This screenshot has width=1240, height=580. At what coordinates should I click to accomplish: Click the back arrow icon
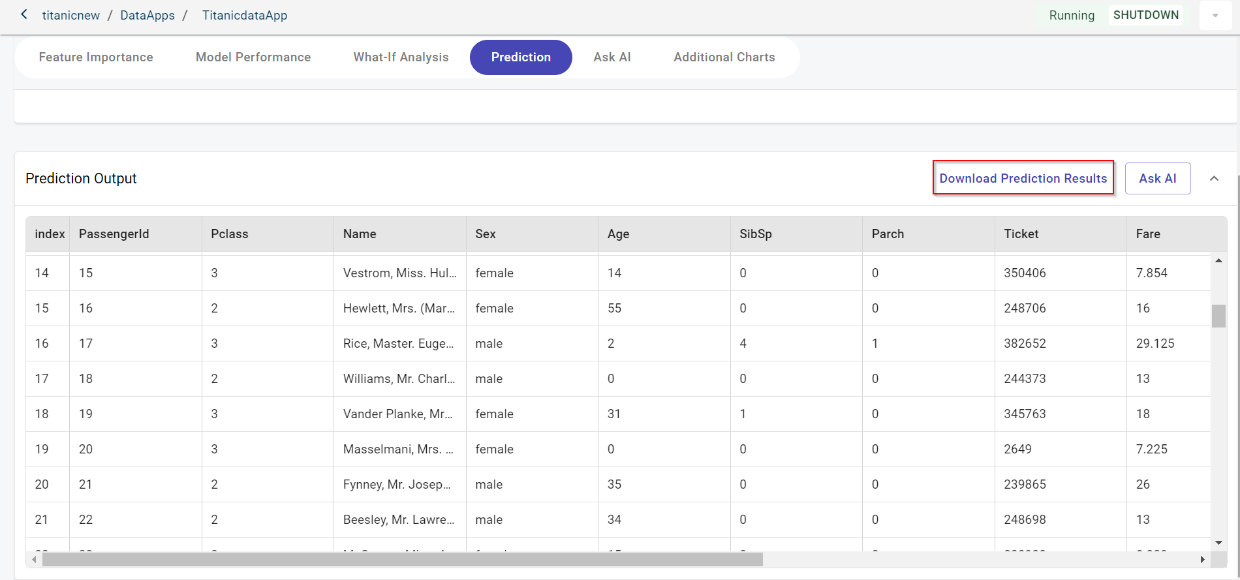(24, 14)
